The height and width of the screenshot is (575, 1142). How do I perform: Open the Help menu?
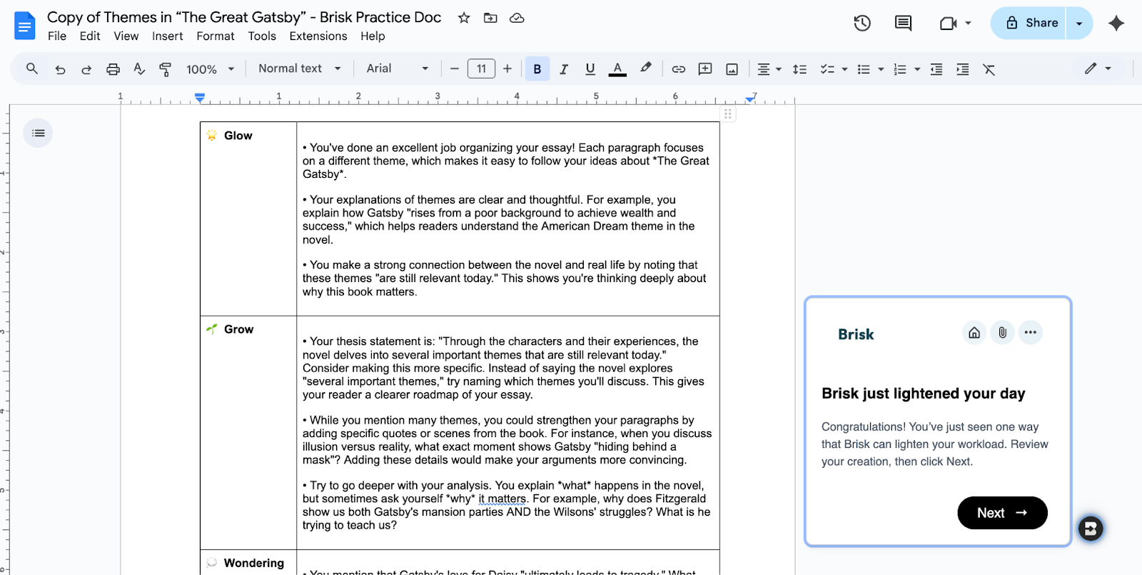pos(373,36)
